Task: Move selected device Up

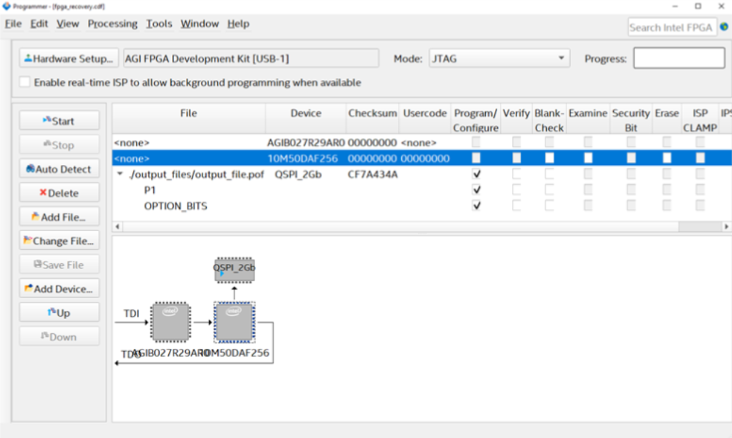Action: pyautogui.click(x=59, y=312)
